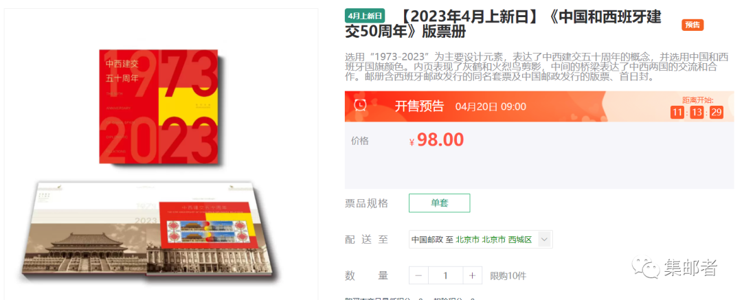Click the ¥98.00 price
Screen dimensions: 742x300
coord(436,139)
